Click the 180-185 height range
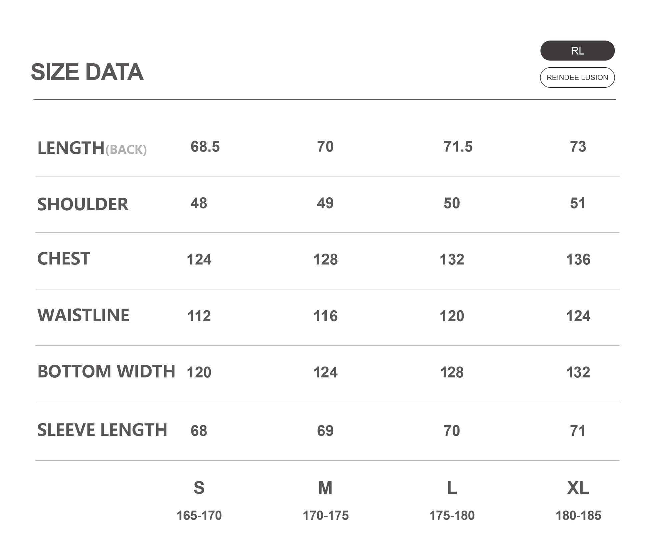This screenshot has height=542, width=649. coord(578,516)
